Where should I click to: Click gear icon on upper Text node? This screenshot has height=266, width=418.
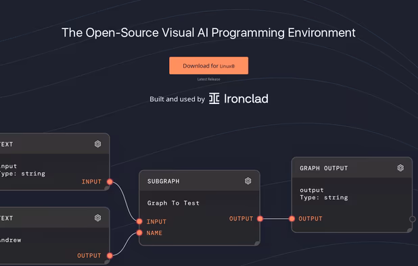(x=98, y=144)
